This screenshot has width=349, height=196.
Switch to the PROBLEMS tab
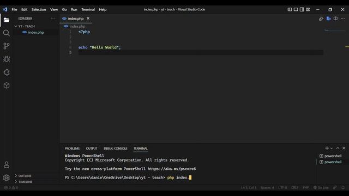click(x=72, y=148)
